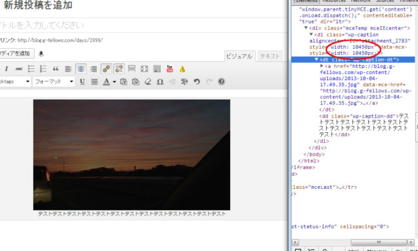Click the DevTools horizontal scrollbar thumb

tap(379, 242)
